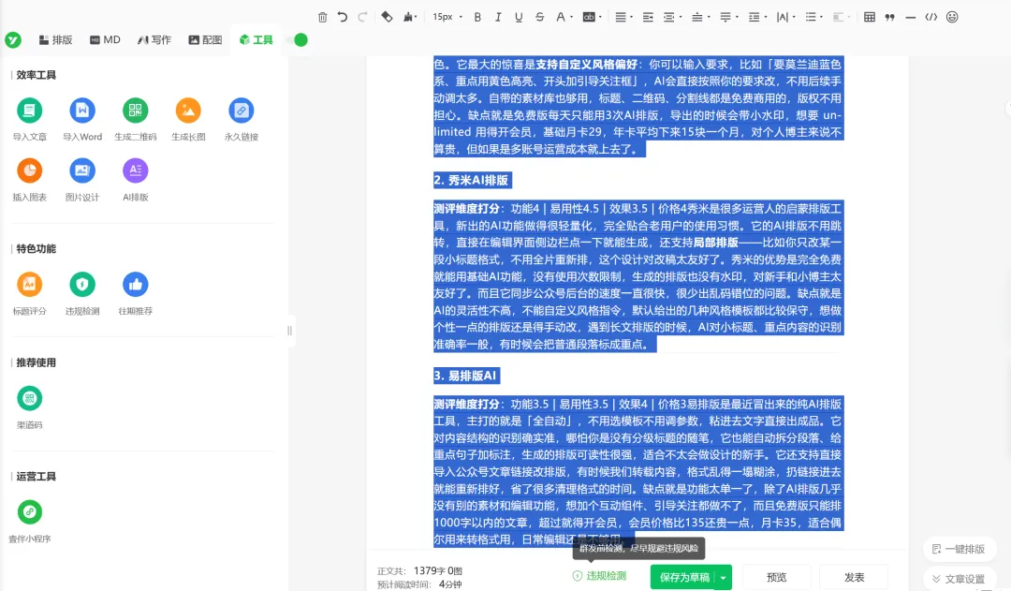
Task: Click the green logo icon at top left
Action: (13, 40)
